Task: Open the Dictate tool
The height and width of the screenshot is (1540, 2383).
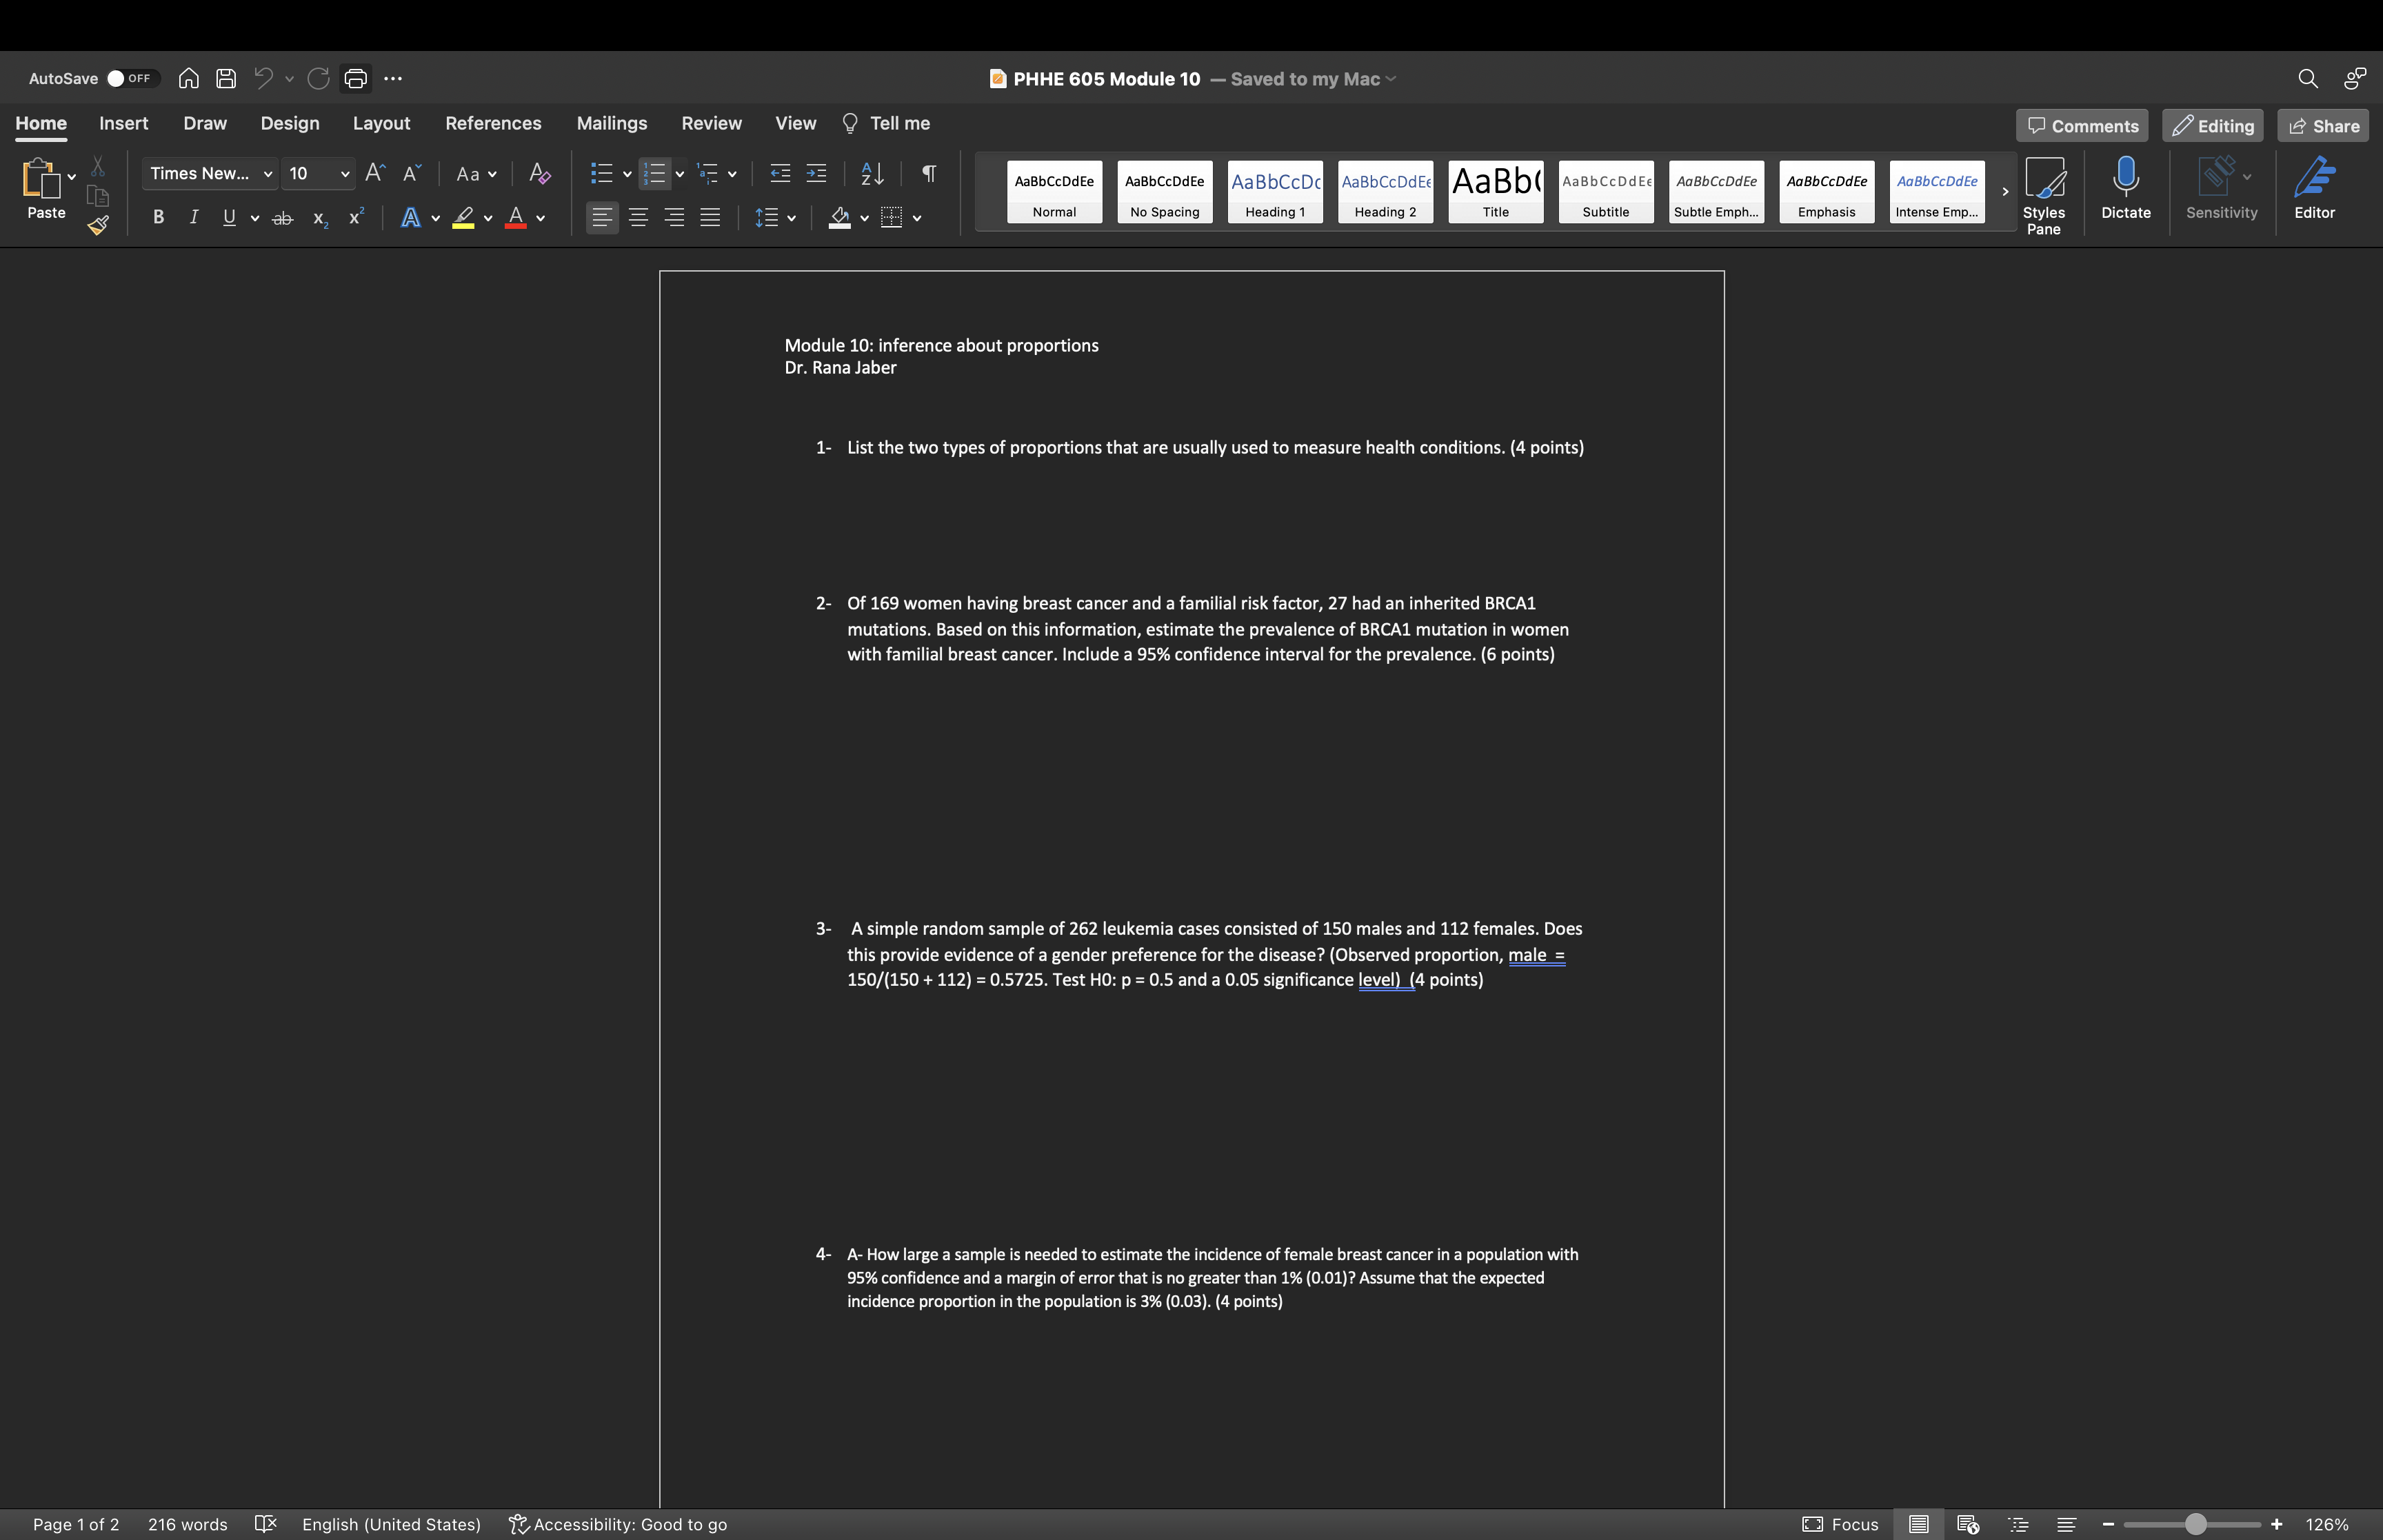Action: tap(2125, 190)
